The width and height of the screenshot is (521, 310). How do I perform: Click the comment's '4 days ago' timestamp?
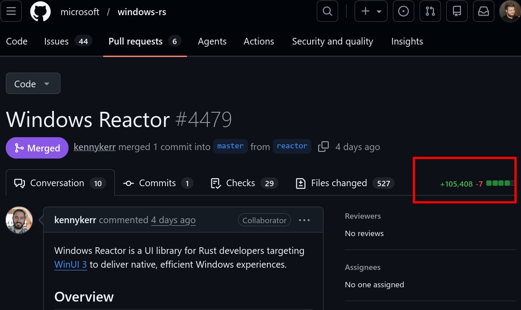click(173, 220)
